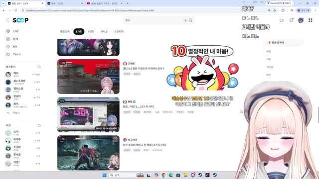Open the four-dot apps grid menu

[310, 20]
